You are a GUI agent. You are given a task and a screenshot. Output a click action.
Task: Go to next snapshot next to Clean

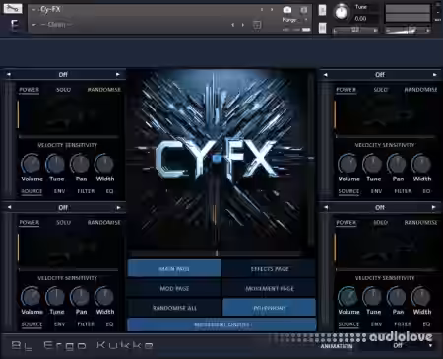243,25
